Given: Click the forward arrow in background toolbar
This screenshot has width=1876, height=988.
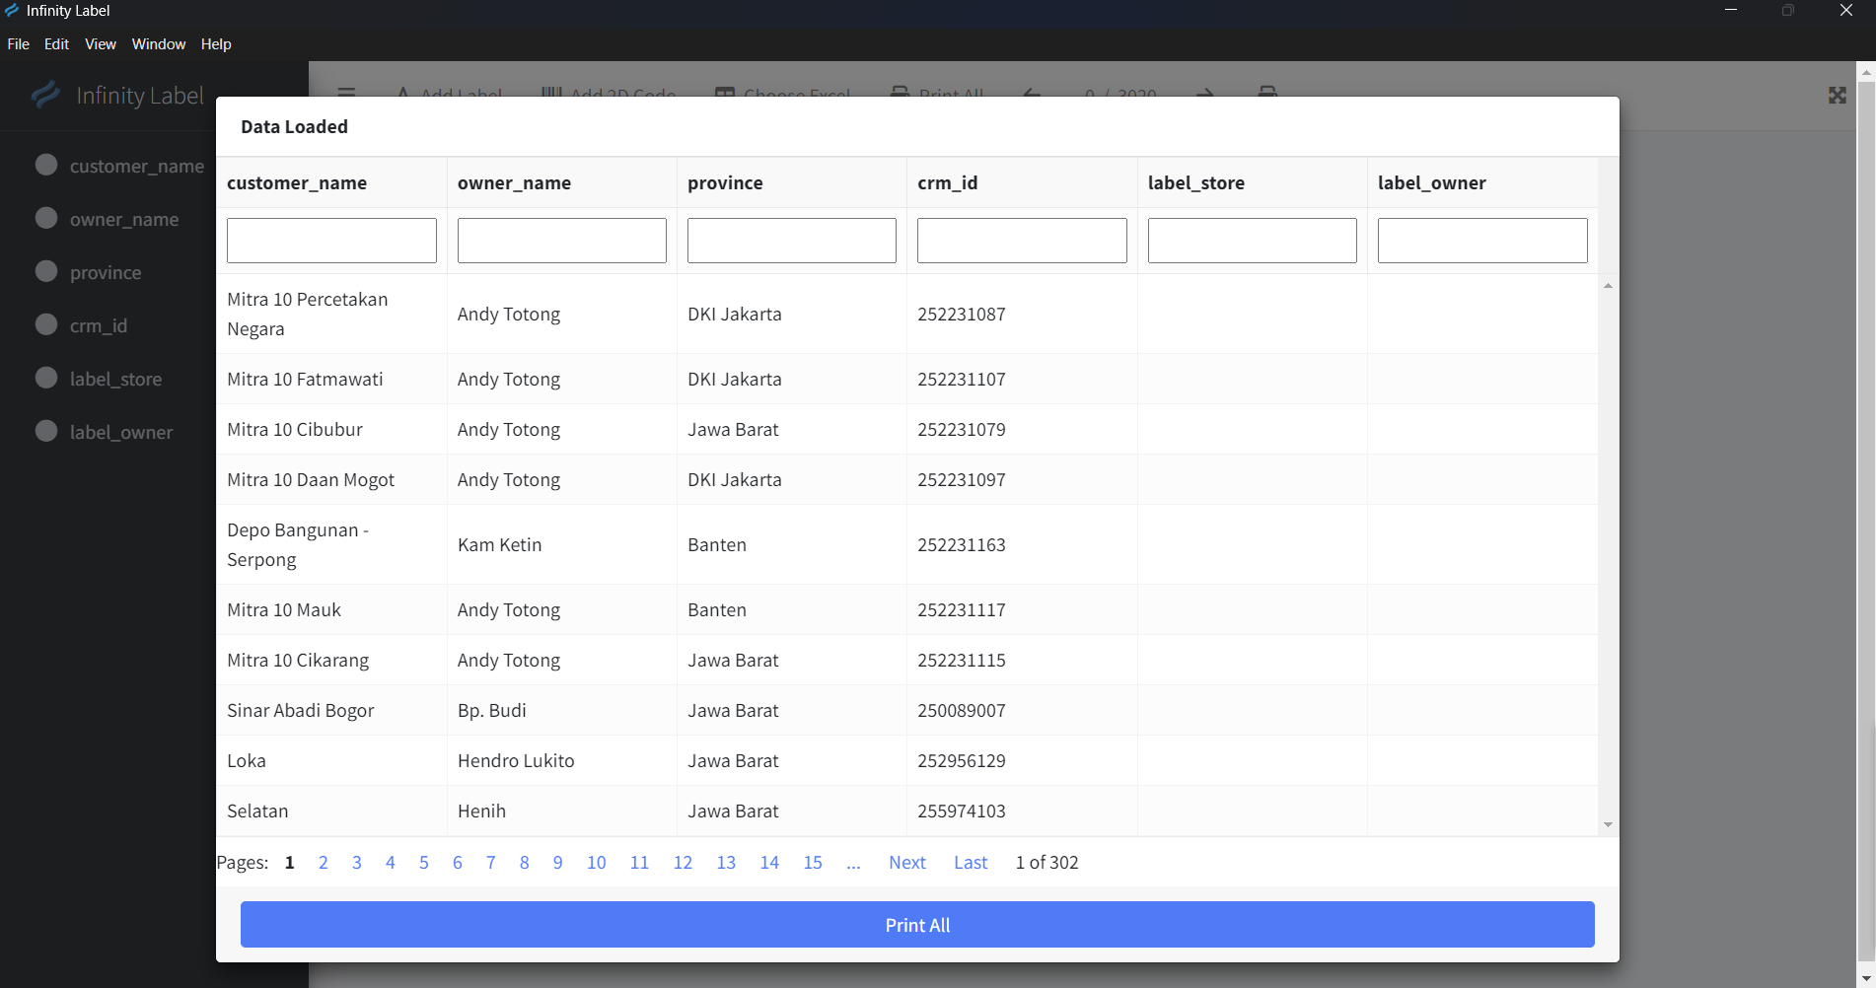Looking at the screenshot, I should click(1204, 93).
